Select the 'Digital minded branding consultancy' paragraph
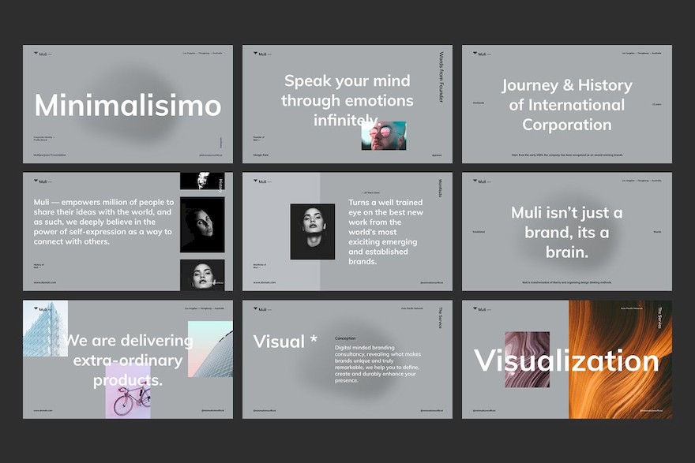 (378, 364)
